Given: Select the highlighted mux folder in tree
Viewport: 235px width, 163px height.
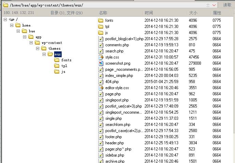Looking at the screenshot, I should click(x=58, y=54).
